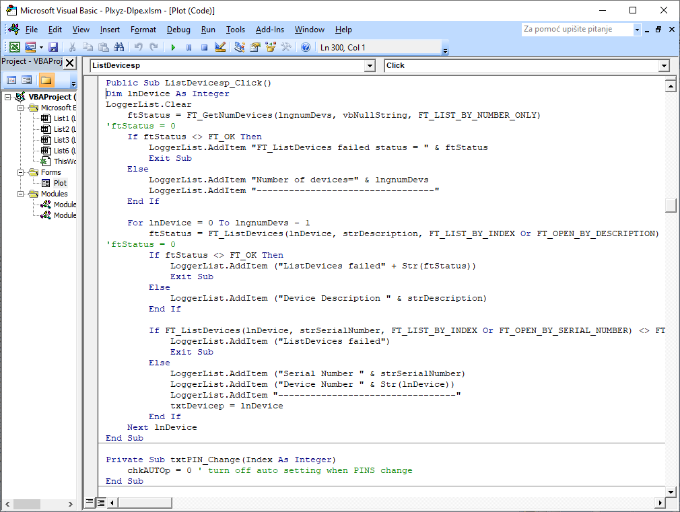Click View Code icon in Project panel
The height and width of the screenshot is (512, 680).
point(11,80)
